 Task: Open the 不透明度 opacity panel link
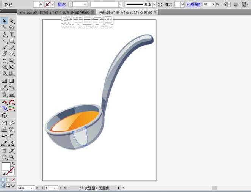194,5
